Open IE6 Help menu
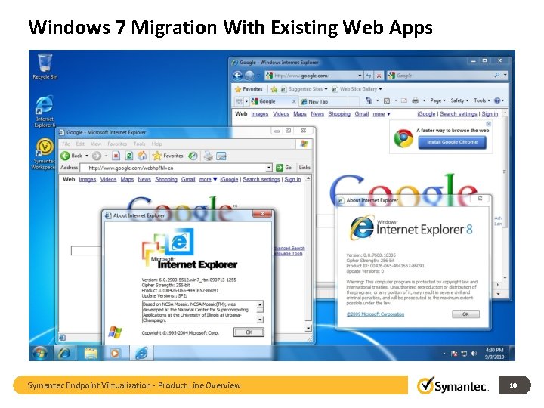The image size is (544, 408). [x=157, y=144]
